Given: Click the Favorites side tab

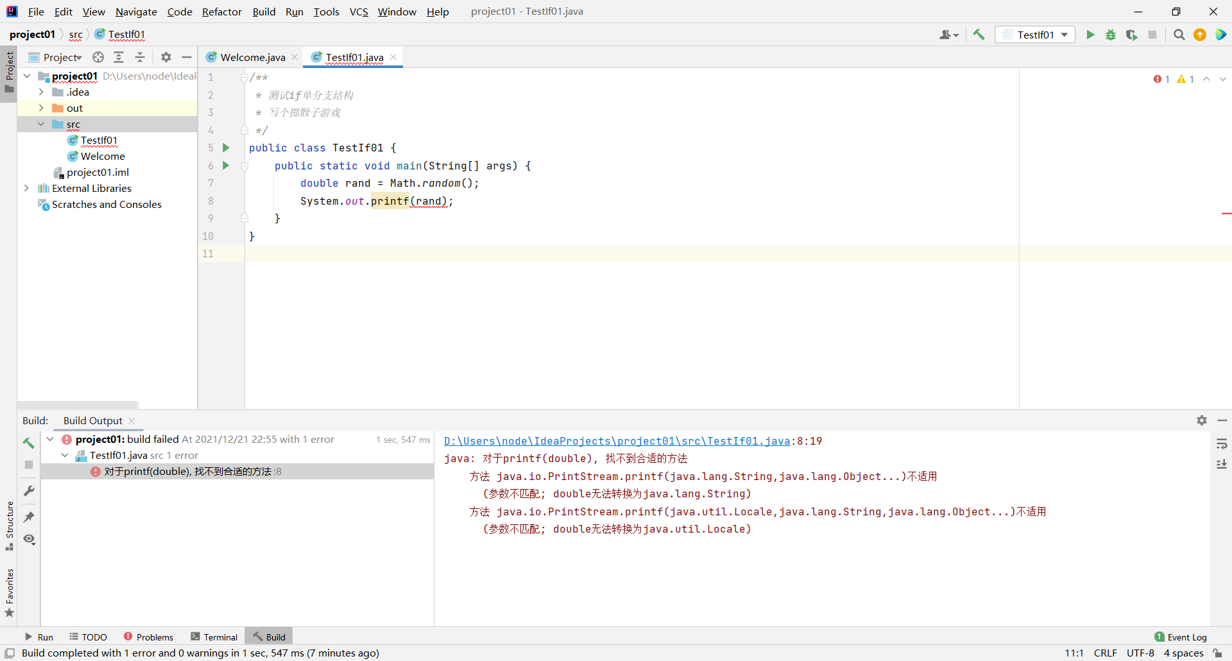Looking at the screenshot, I should coord(9,592).
